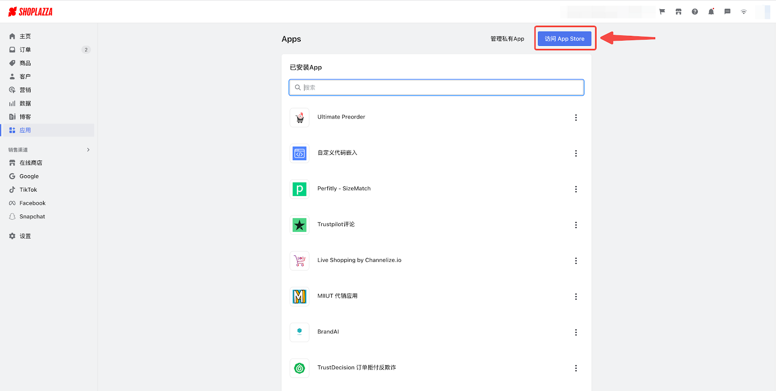Open the Ultimate Preorder app name
Image resolution: width=776 pixels, height=391 pixels.
point(341,117)
